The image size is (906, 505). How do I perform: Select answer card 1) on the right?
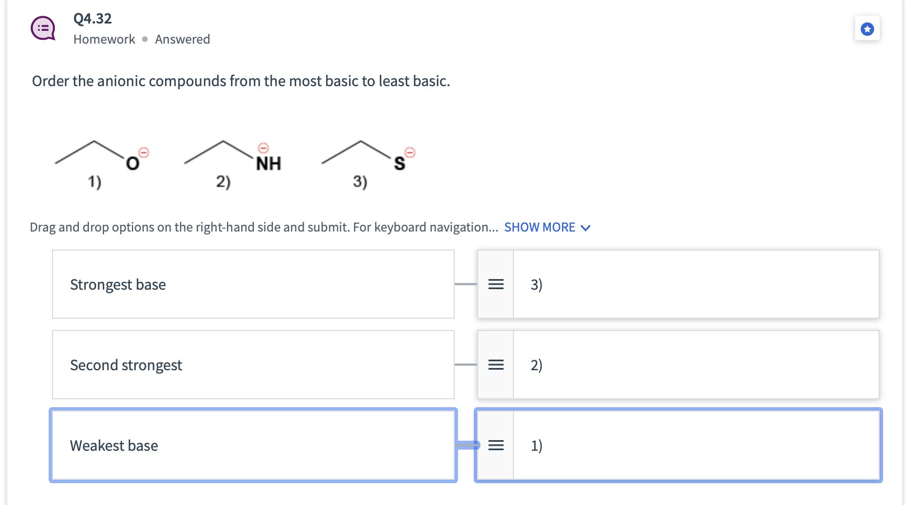695,445
